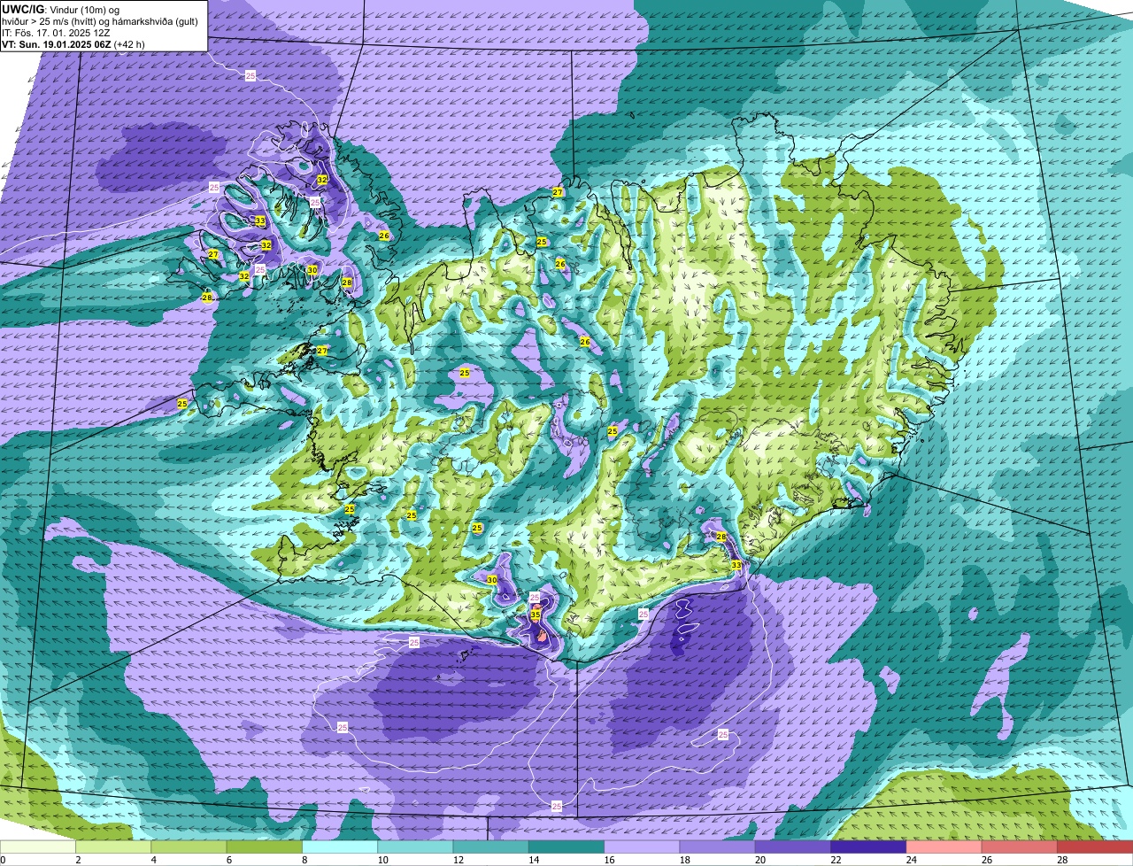Image resolution: width=1133 pixels, height=866 pixels.
Task: Pick the 10–12 m/s legend color swatch
Action: [x=415, y=847]
